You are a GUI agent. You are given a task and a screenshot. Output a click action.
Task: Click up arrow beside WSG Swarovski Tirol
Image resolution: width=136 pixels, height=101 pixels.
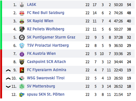pos(8,79)
